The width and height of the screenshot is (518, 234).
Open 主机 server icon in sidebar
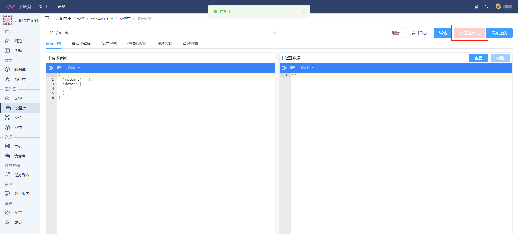tap(7, 146)
